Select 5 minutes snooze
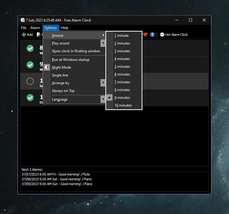The width and height of the screenshot is (229, 214). click(124, 67)
